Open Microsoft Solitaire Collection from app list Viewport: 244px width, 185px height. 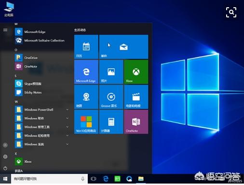pos(42,41)
